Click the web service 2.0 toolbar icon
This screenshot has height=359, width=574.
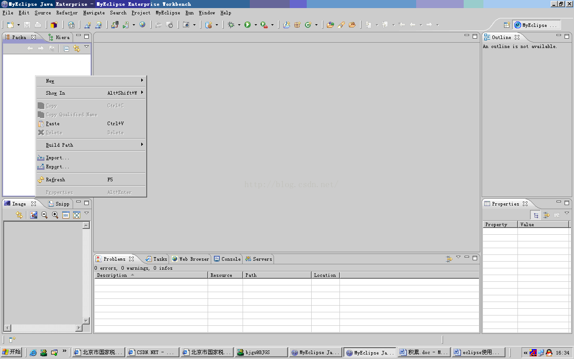pyautogui.click(x=71, y=25)
